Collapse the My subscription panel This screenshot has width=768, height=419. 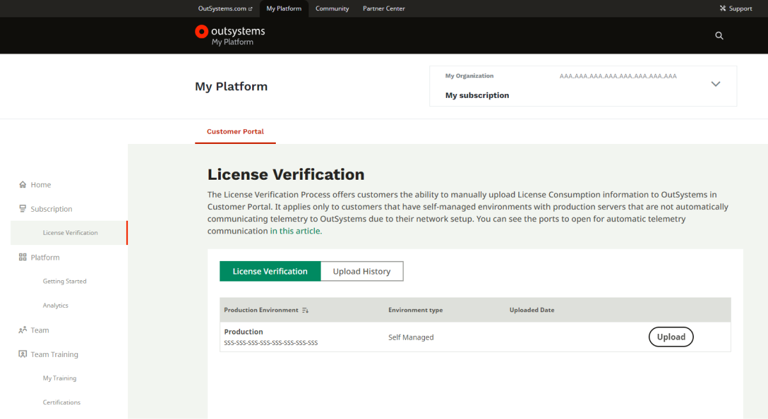point(477,95)
